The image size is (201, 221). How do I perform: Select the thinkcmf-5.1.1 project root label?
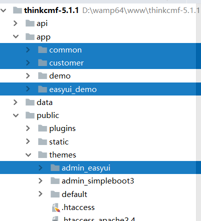(x=51, y=10)
